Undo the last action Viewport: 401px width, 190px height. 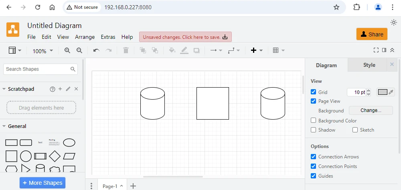(96, 50)
